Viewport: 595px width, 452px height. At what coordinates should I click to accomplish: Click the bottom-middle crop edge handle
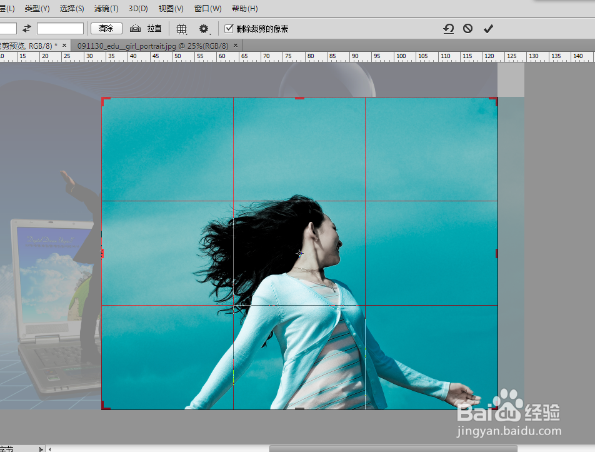(299, 408)
